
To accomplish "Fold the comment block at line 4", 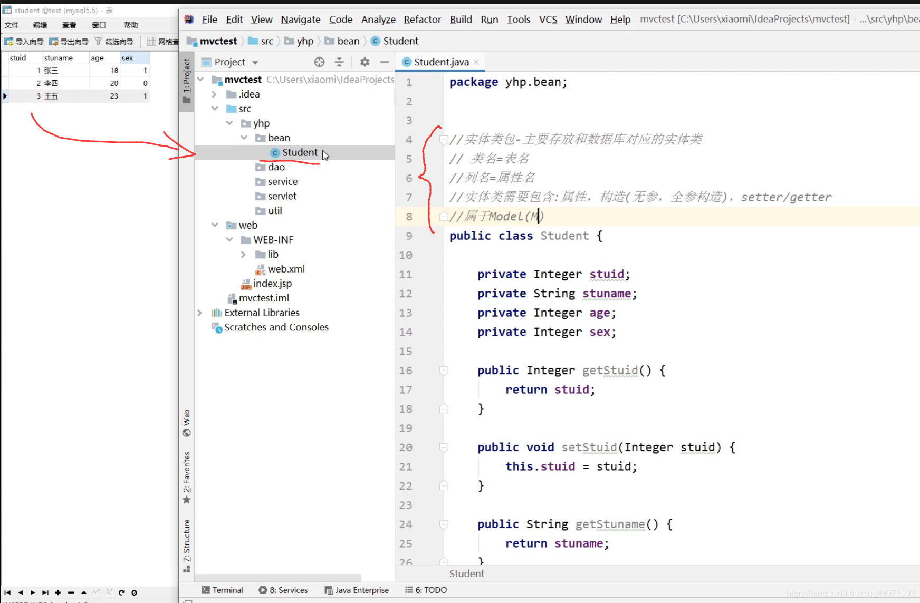I will (x=444, y=140).
